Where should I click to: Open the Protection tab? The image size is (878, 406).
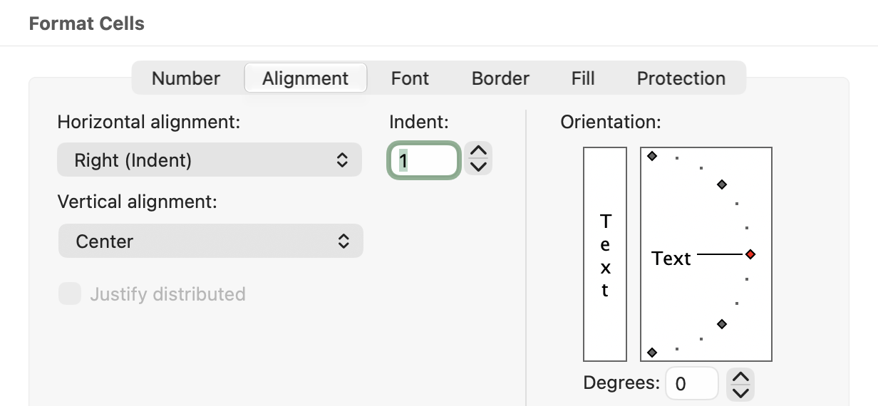click(x=681, y=78)
